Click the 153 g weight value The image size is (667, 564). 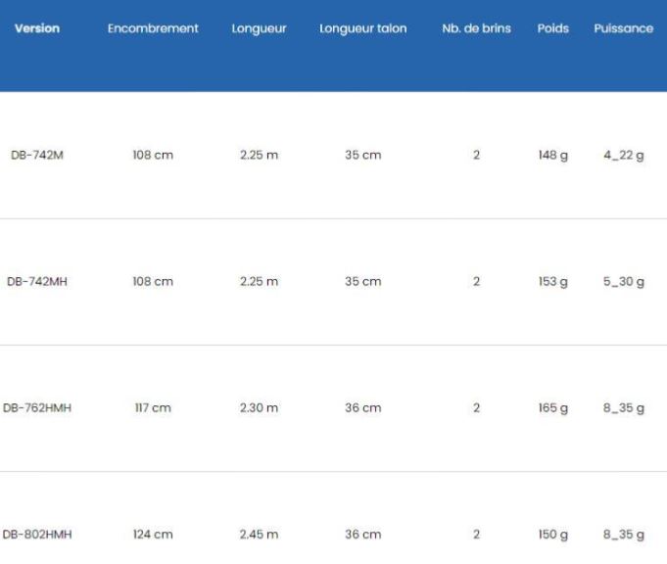[553, 282]
